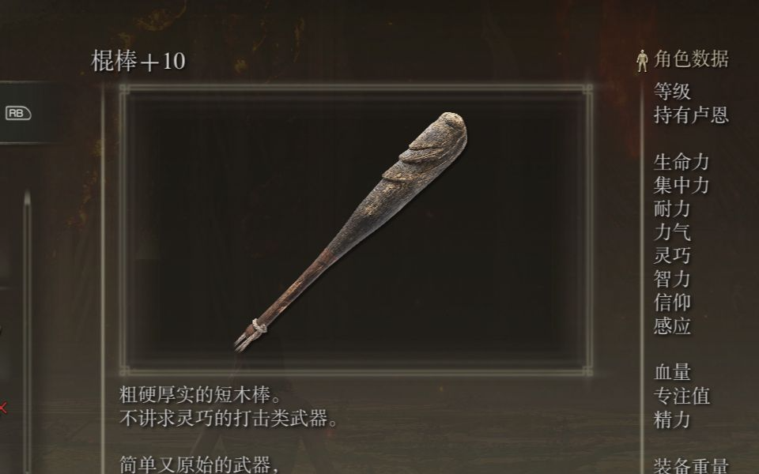759x474 pixels.
Task: Pick the 灵巧 attribute row
Action: click(672, 255)
